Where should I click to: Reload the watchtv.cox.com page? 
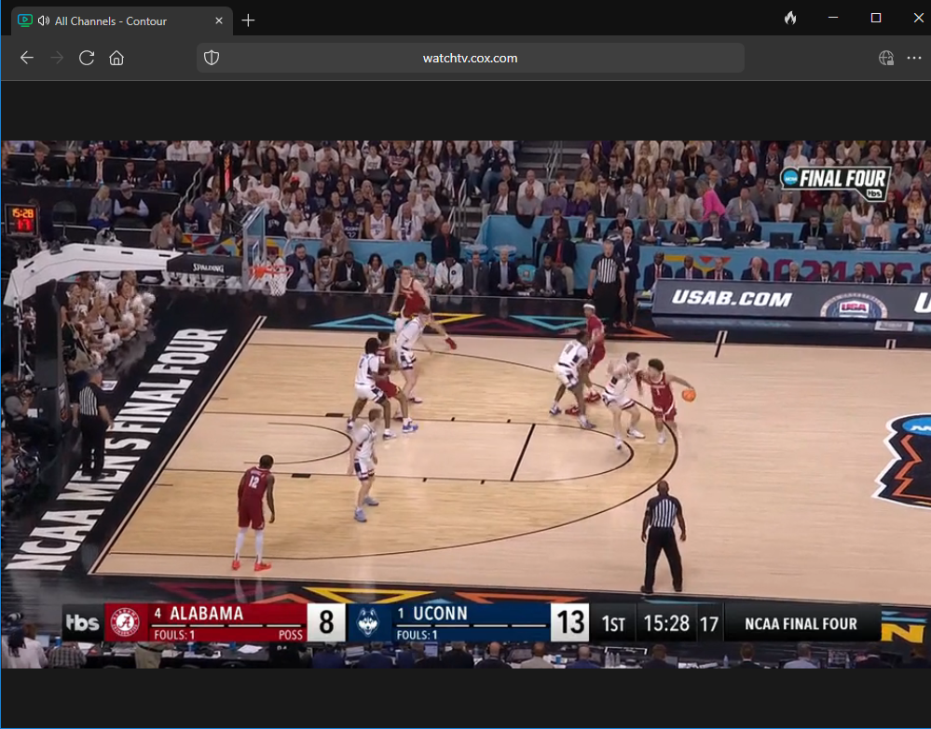(87, 58)
